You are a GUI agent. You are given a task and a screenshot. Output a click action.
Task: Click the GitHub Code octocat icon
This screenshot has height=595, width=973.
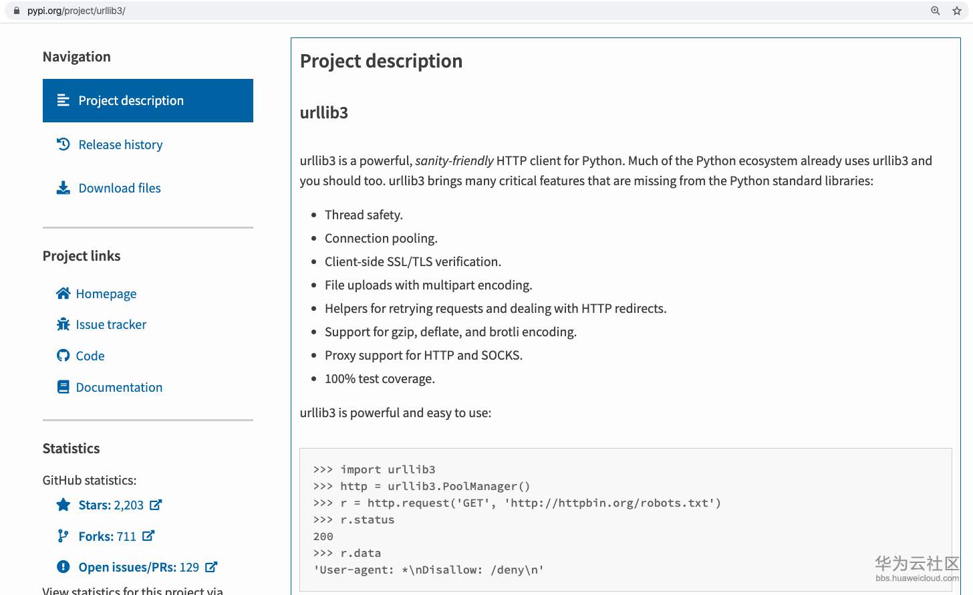pyautogui.click(x=63, y=356)
